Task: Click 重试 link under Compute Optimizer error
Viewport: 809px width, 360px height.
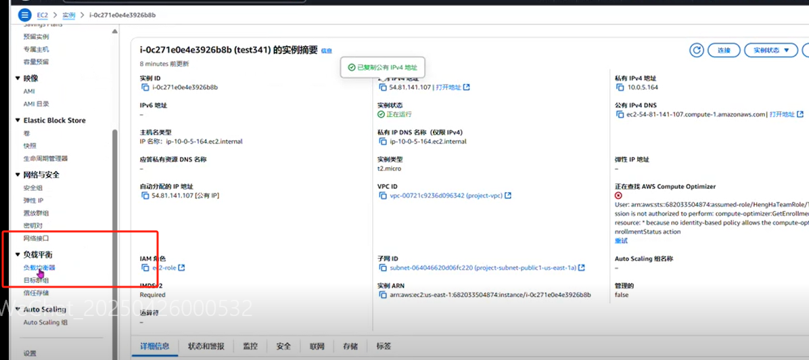Action: 621,241
